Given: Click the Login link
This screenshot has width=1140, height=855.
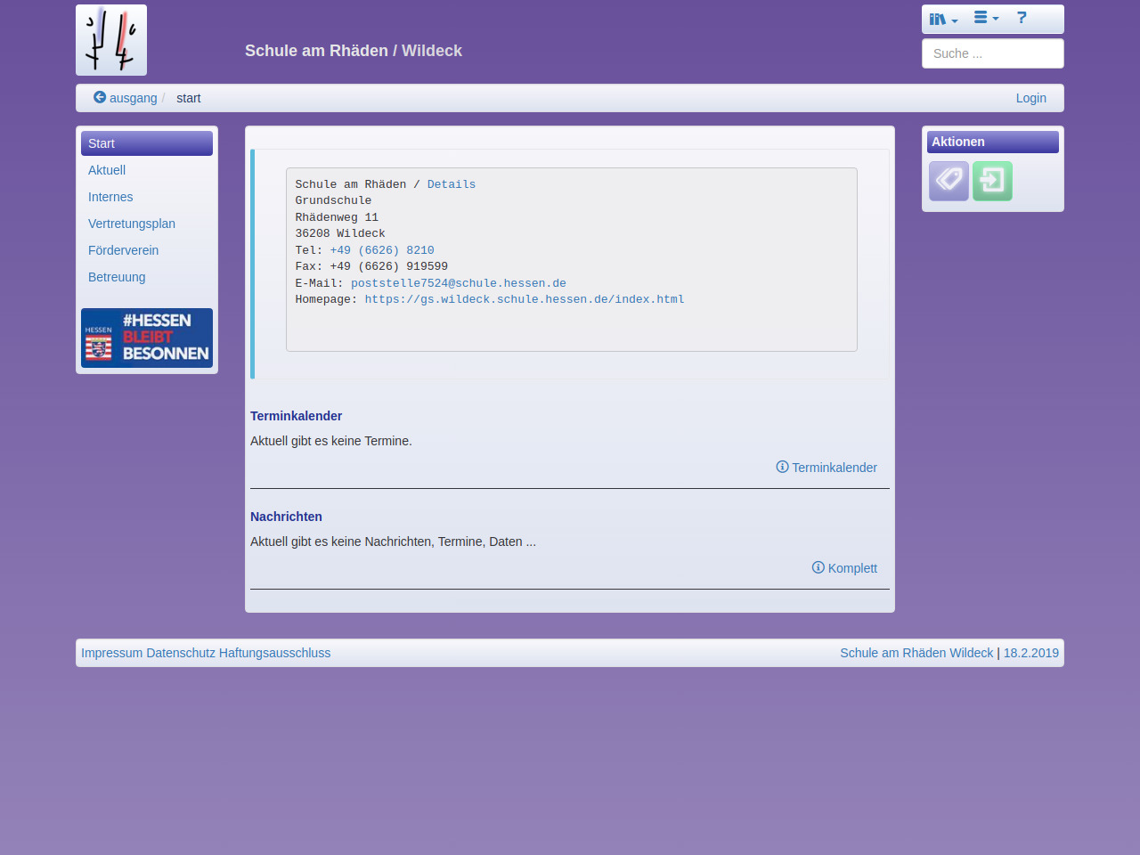Looking at the screenshot, I should 1030,98.
